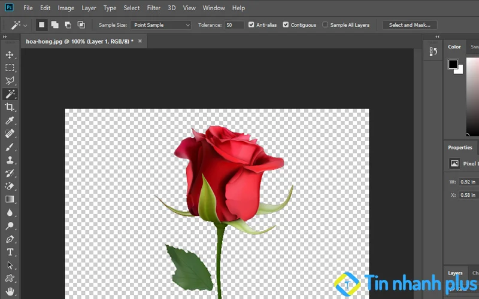Toggle the Anti-alias checkbox

pos(251,25)
